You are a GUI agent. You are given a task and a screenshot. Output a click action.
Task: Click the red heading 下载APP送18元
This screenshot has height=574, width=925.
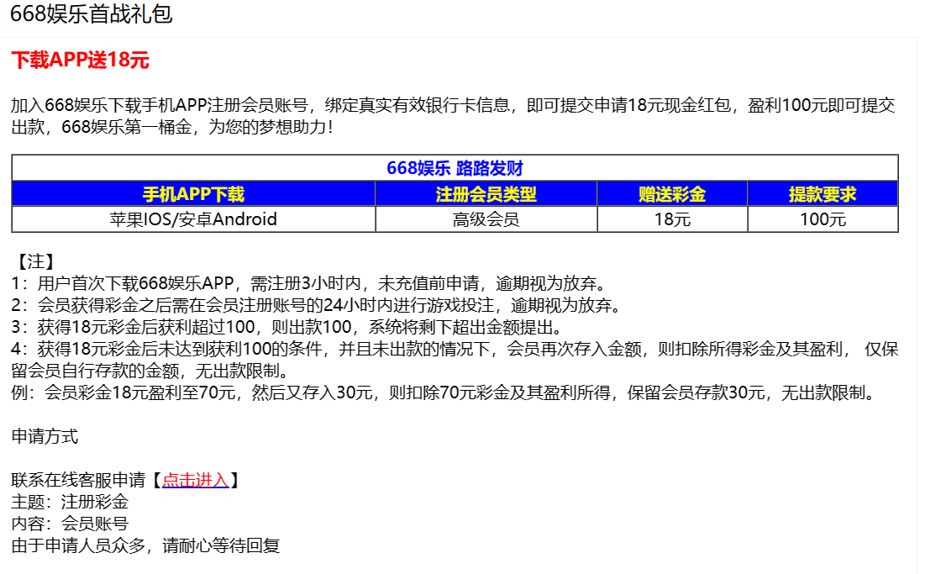[x=80, y=60]
